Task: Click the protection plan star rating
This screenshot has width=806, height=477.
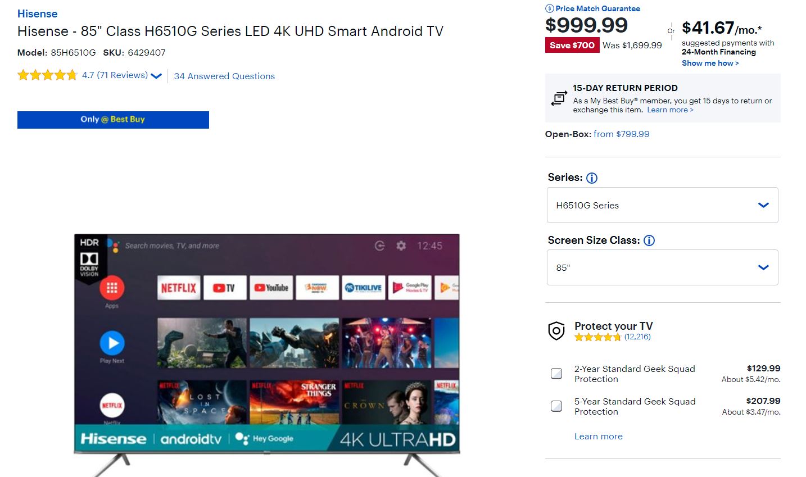Action: click(x=597, y=337)
